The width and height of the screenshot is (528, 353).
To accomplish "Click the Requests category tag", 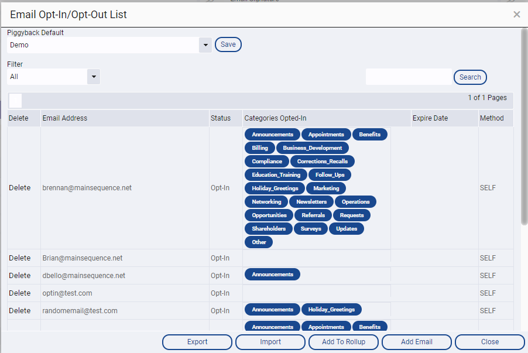I will tap(352, 215).
